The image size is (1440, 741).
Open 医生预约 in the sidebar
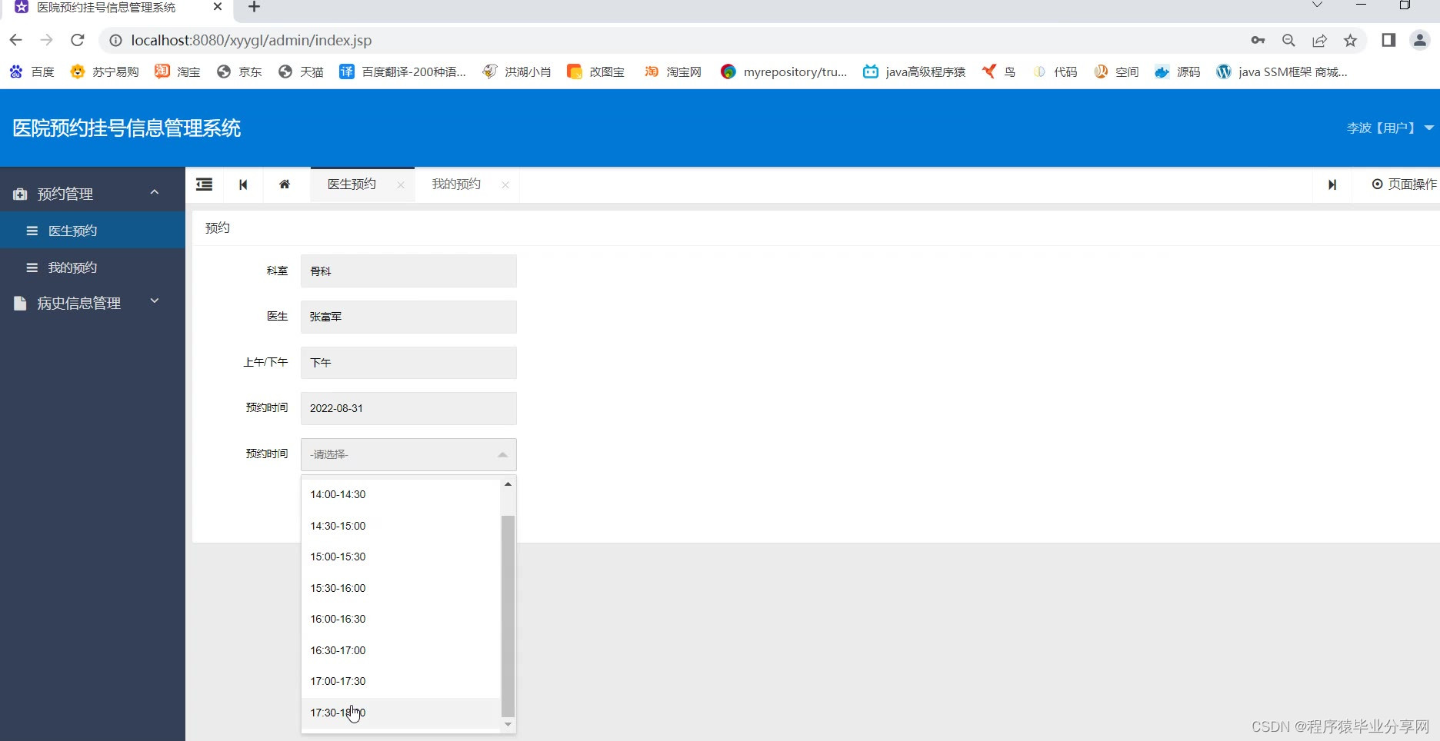92,231
